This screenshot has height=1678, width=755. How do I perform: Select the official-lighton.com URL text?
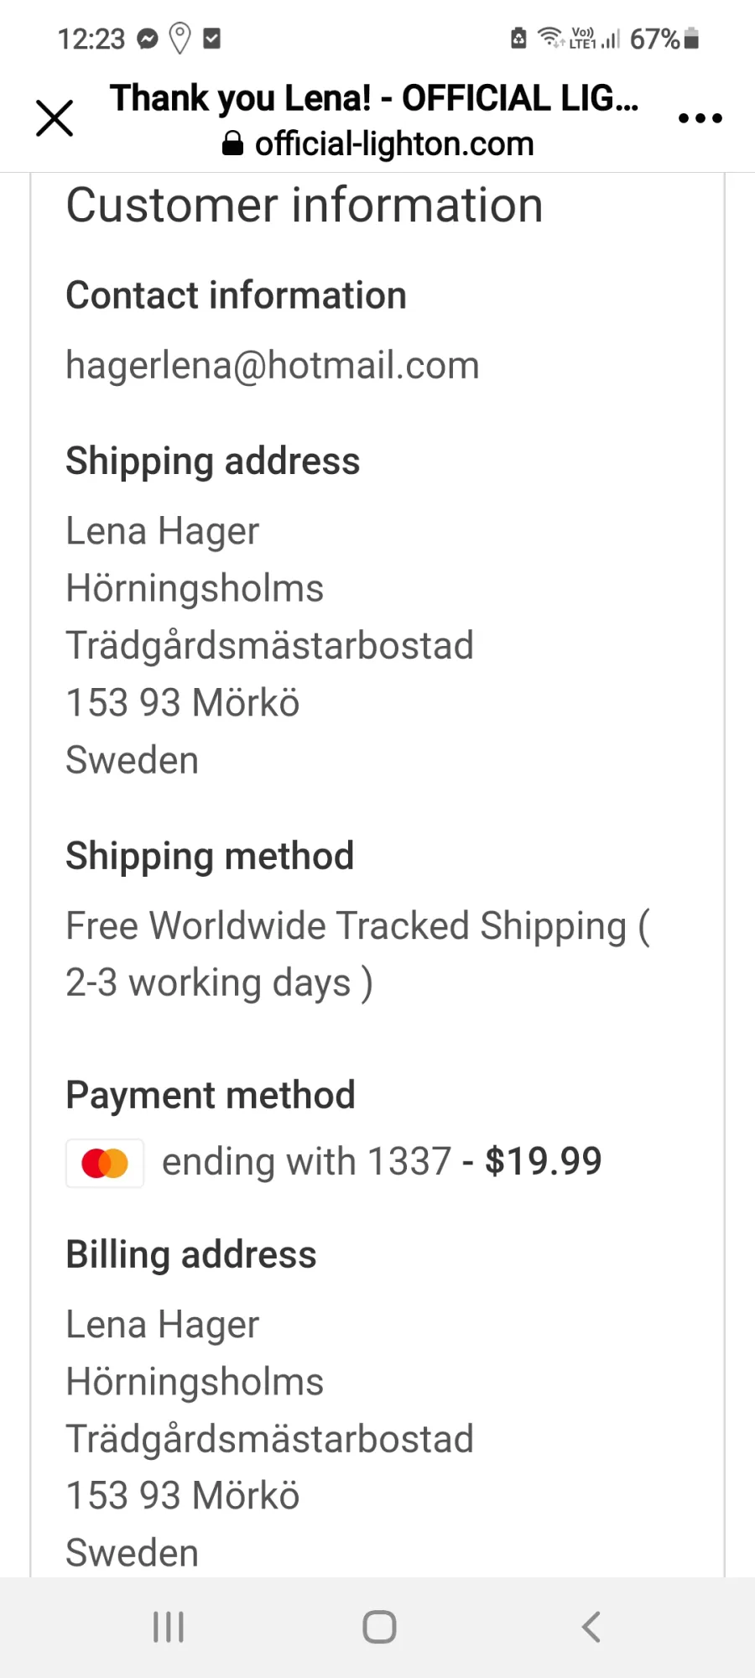pyautogui.click(x=394, y=144)
